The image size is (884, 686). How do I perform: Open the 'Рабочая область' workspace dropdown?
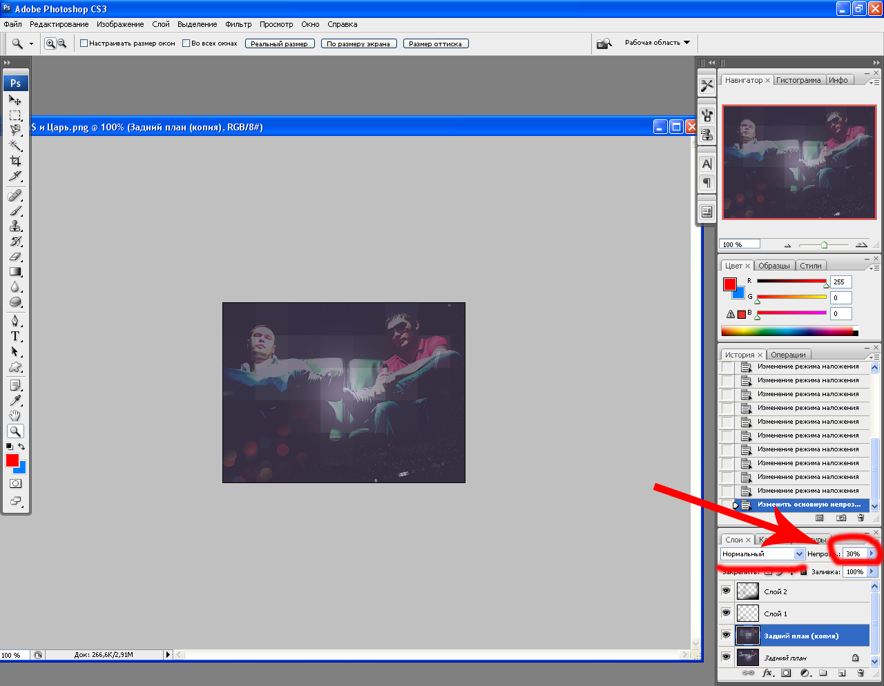click(657, 43)
